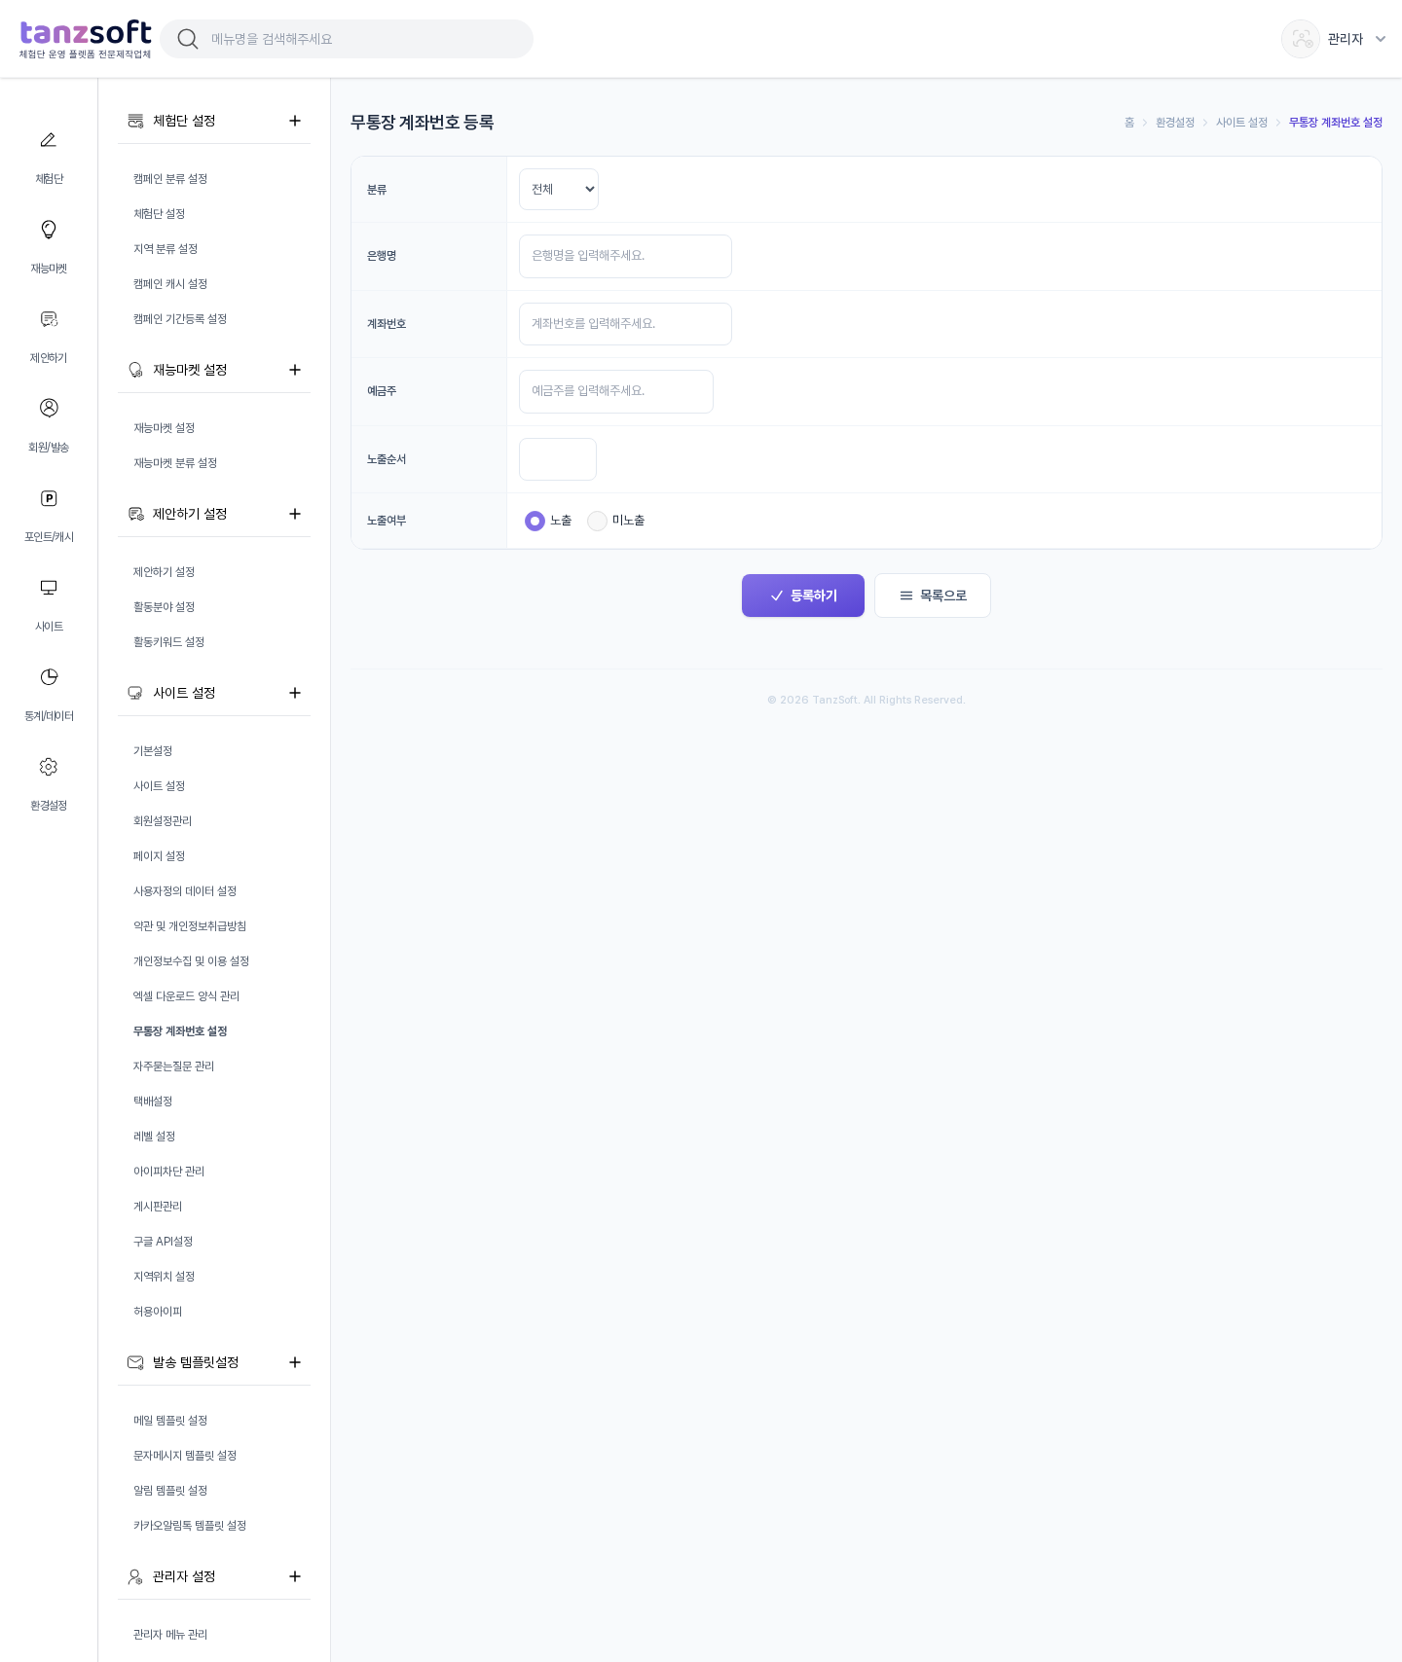Image resolution: width=1402 pixels, height=1662 pixels.
Task: Focus the 예금주 input field
Action: 616,391
